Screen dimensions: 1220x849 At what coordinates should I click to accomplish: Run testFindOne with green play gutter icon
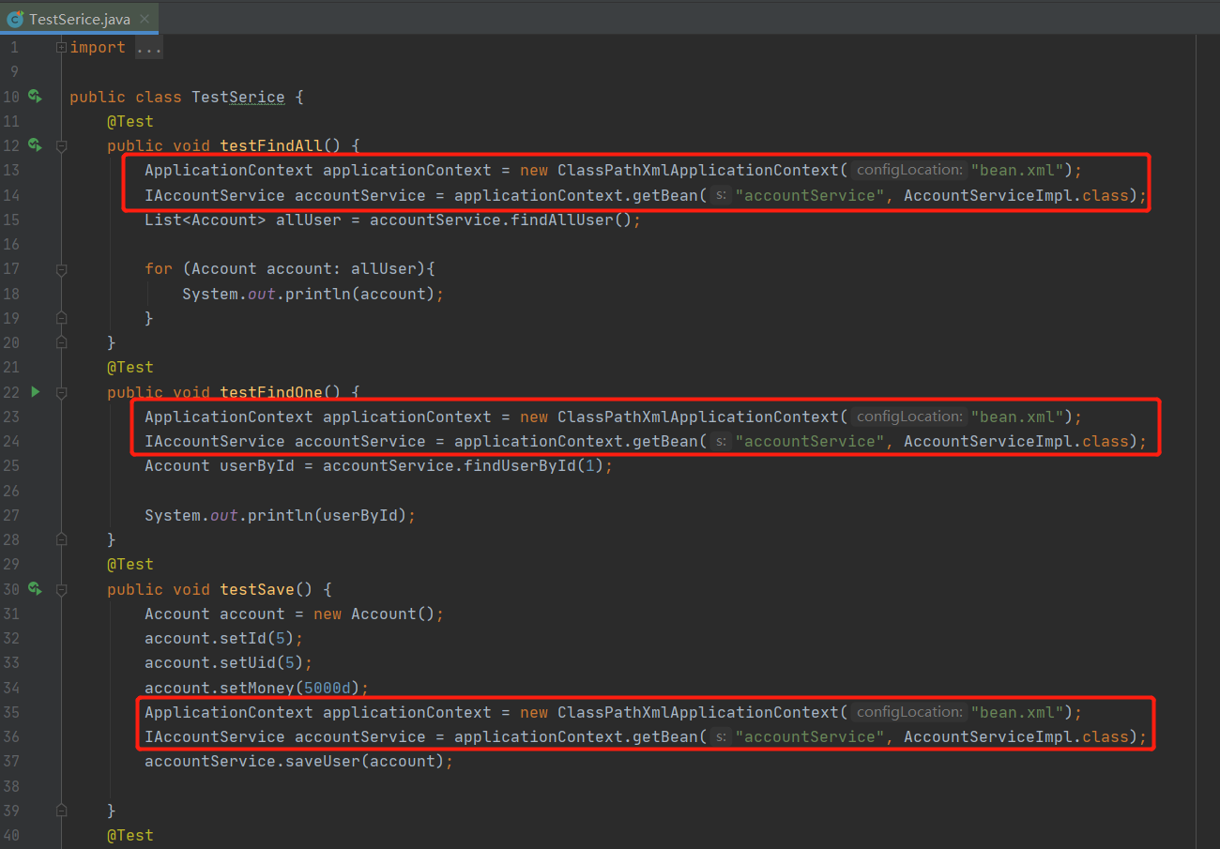pos(35,391)
